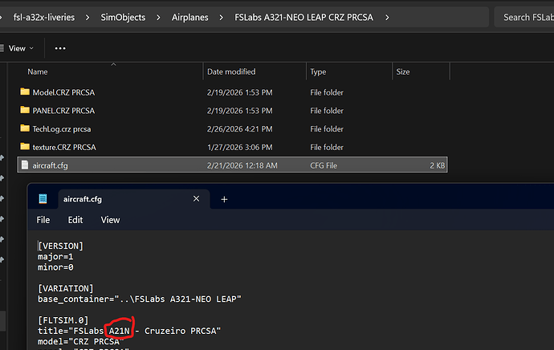This screenshot has width=554, height=350.
Task: Add a new Notepad tab
Action: pos(224,200)
